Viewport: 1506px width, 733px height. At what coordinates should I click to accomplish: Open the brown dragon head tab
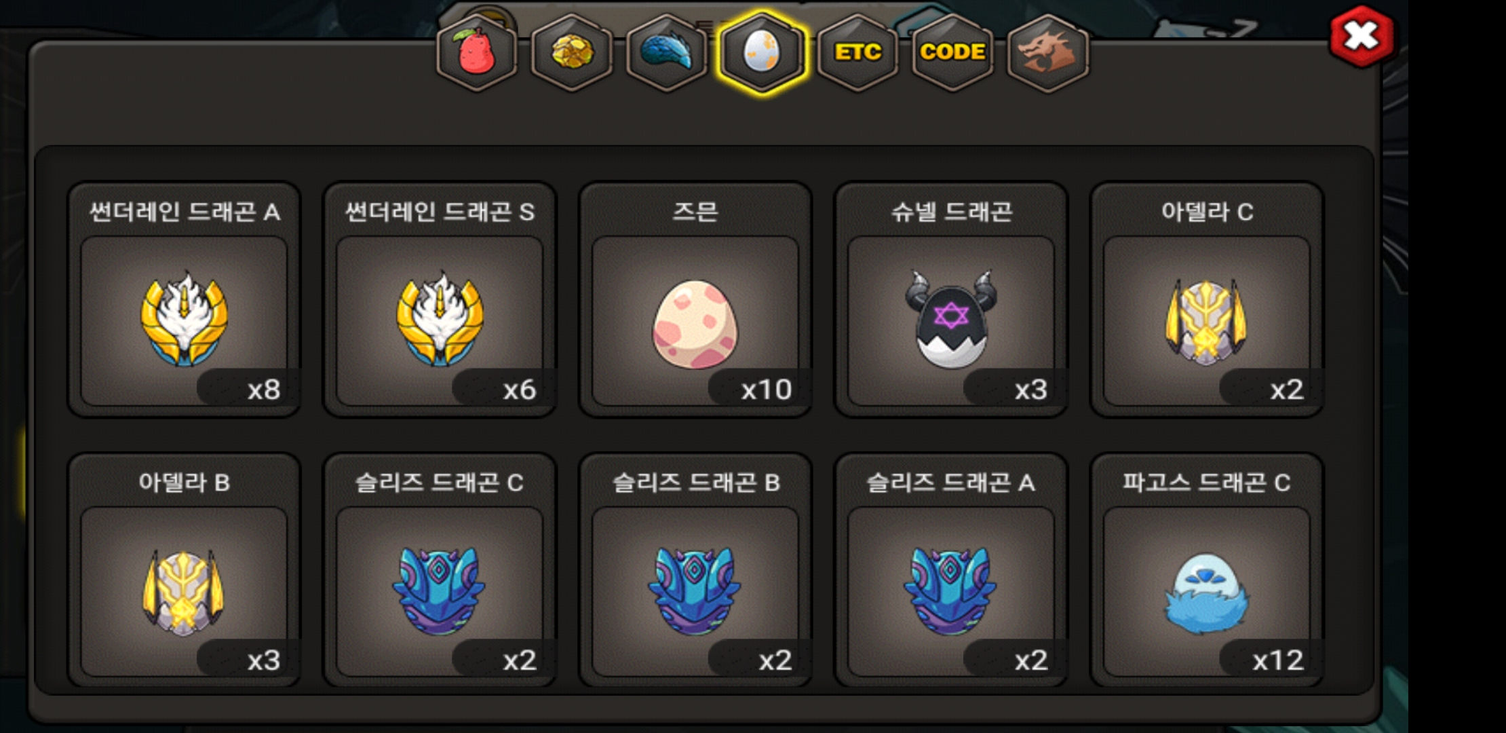[1048, 53]
